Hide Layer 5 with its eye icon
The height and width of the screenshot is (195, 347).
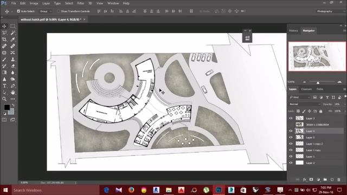click(291, 137)
